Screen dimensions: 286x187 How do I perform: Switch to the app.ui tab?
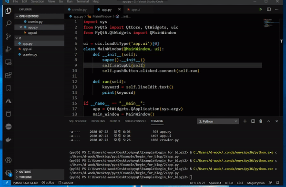pos(135,10)
